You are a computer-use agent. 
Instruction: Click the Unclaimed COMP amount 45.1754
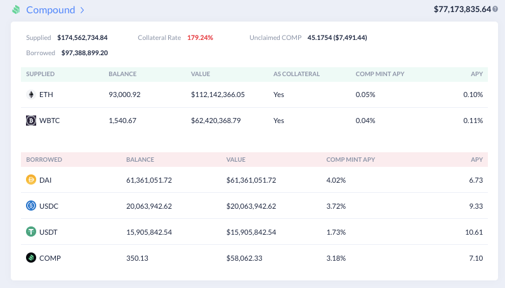click(320, 37)
